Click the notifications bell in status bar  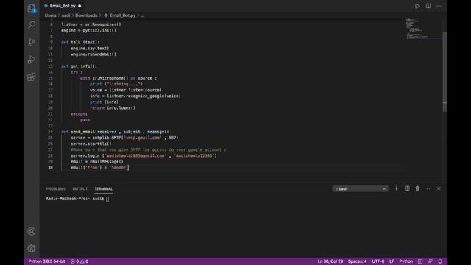point(440,261)
